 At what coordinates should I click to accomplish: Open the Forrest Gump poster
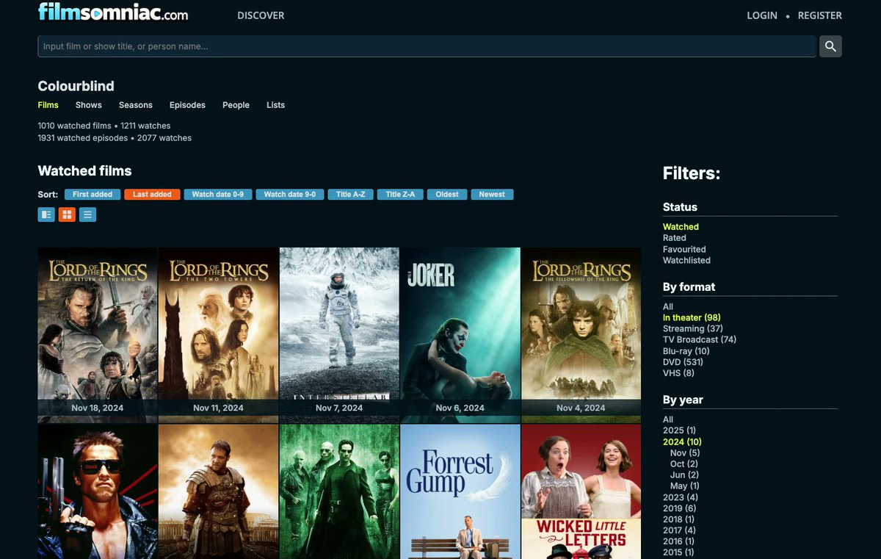[460, 491]
